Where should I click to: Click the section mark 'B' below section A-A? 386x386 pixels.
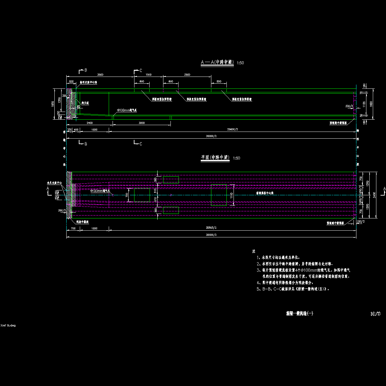tap(86, 144)
